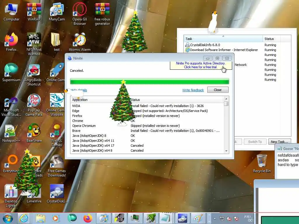
Task: Select the Firefox desktop shortcut
Action: [x=11, y=42]
